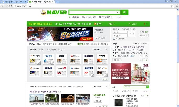Open first 두산베 travel photo thumbnail
The height and width of the screenshot is (107, 179).
[36, 98]
